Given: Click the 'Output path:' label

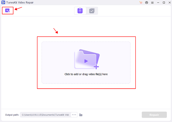Looking at the screenshot, I should click(12, 115).
